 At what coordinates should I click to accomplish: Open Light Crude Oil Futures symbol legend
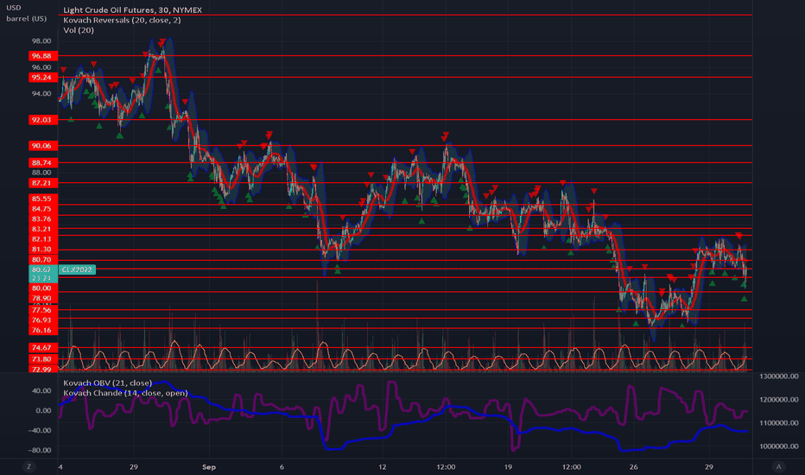tap(132, 9)
